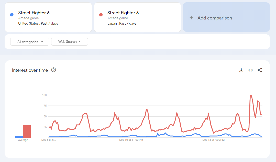Select the red Japan color dot
Image resolution: width=276 pixels, height=162 pixels.
[101, 15]
